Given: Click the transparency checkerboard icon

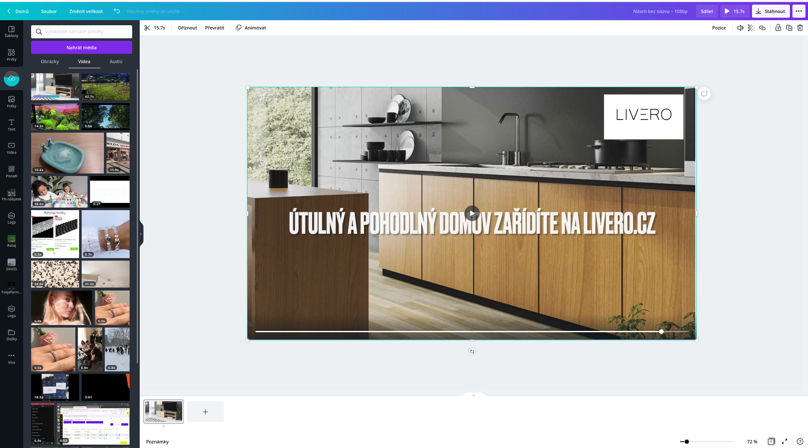Looking at the screenshot, I should point(751,28).
